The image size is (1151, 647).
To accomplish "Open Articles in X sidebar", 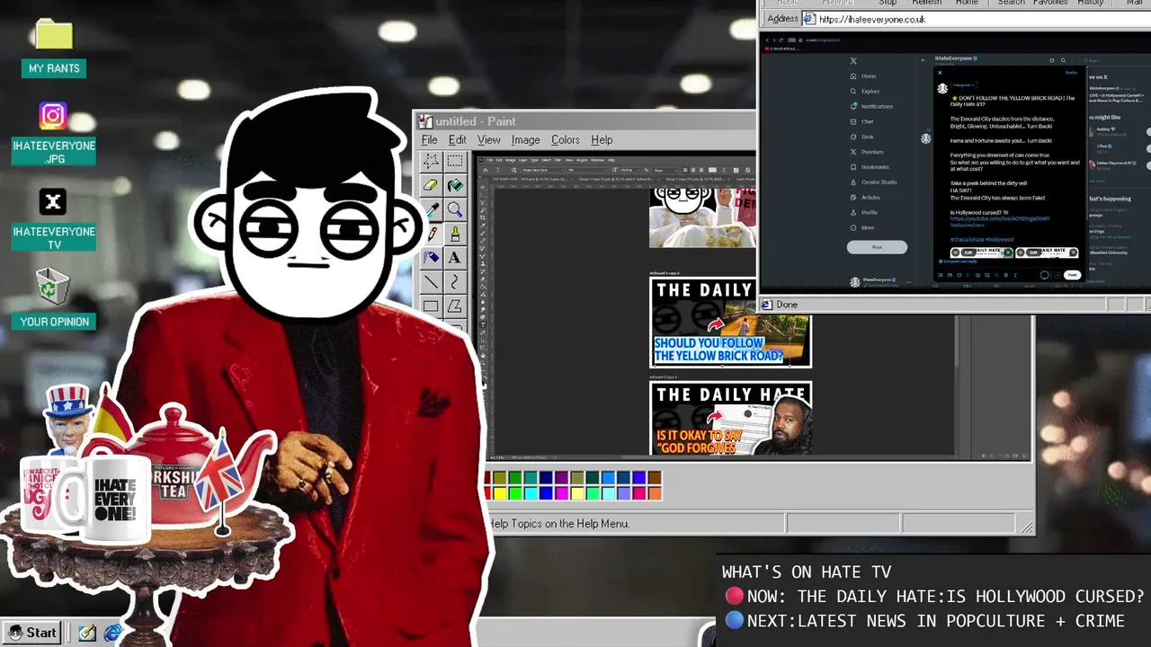I will coord(865,198).
